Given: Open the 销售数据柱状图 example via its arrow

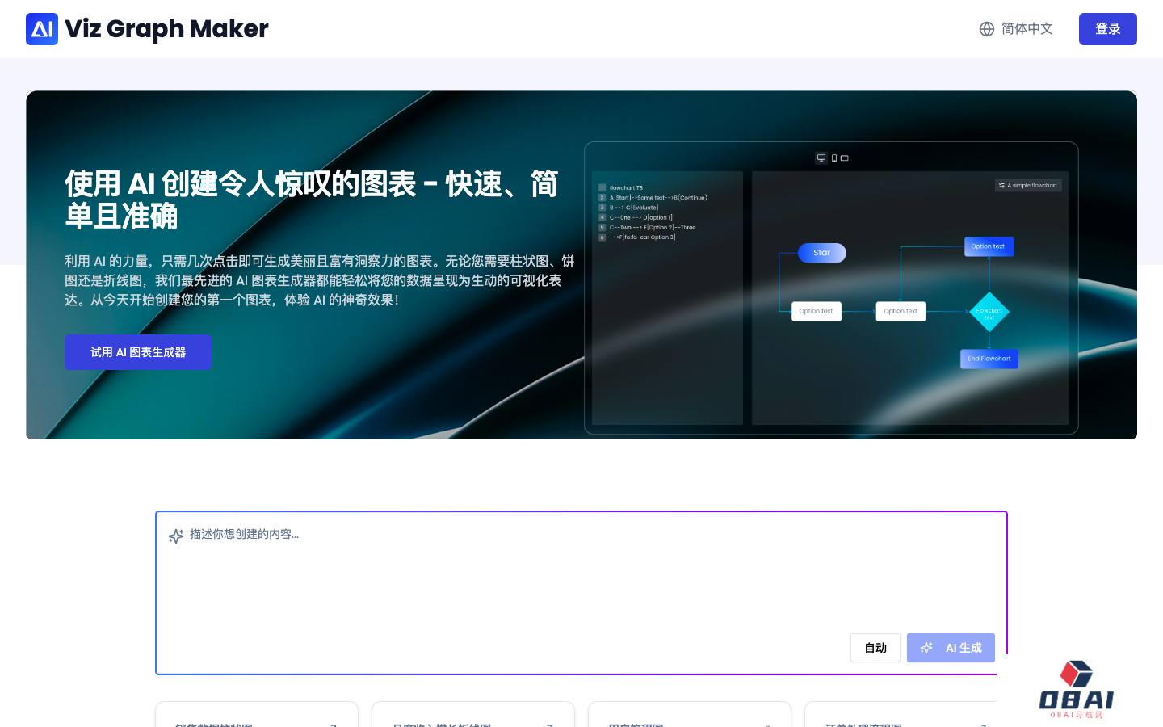Looking at the screenshot, I should [x=334, y=725].
